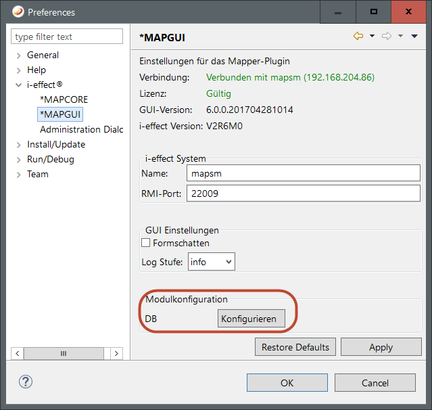
Task: Open the Log Stufe combo box
Action: [211, 262]
